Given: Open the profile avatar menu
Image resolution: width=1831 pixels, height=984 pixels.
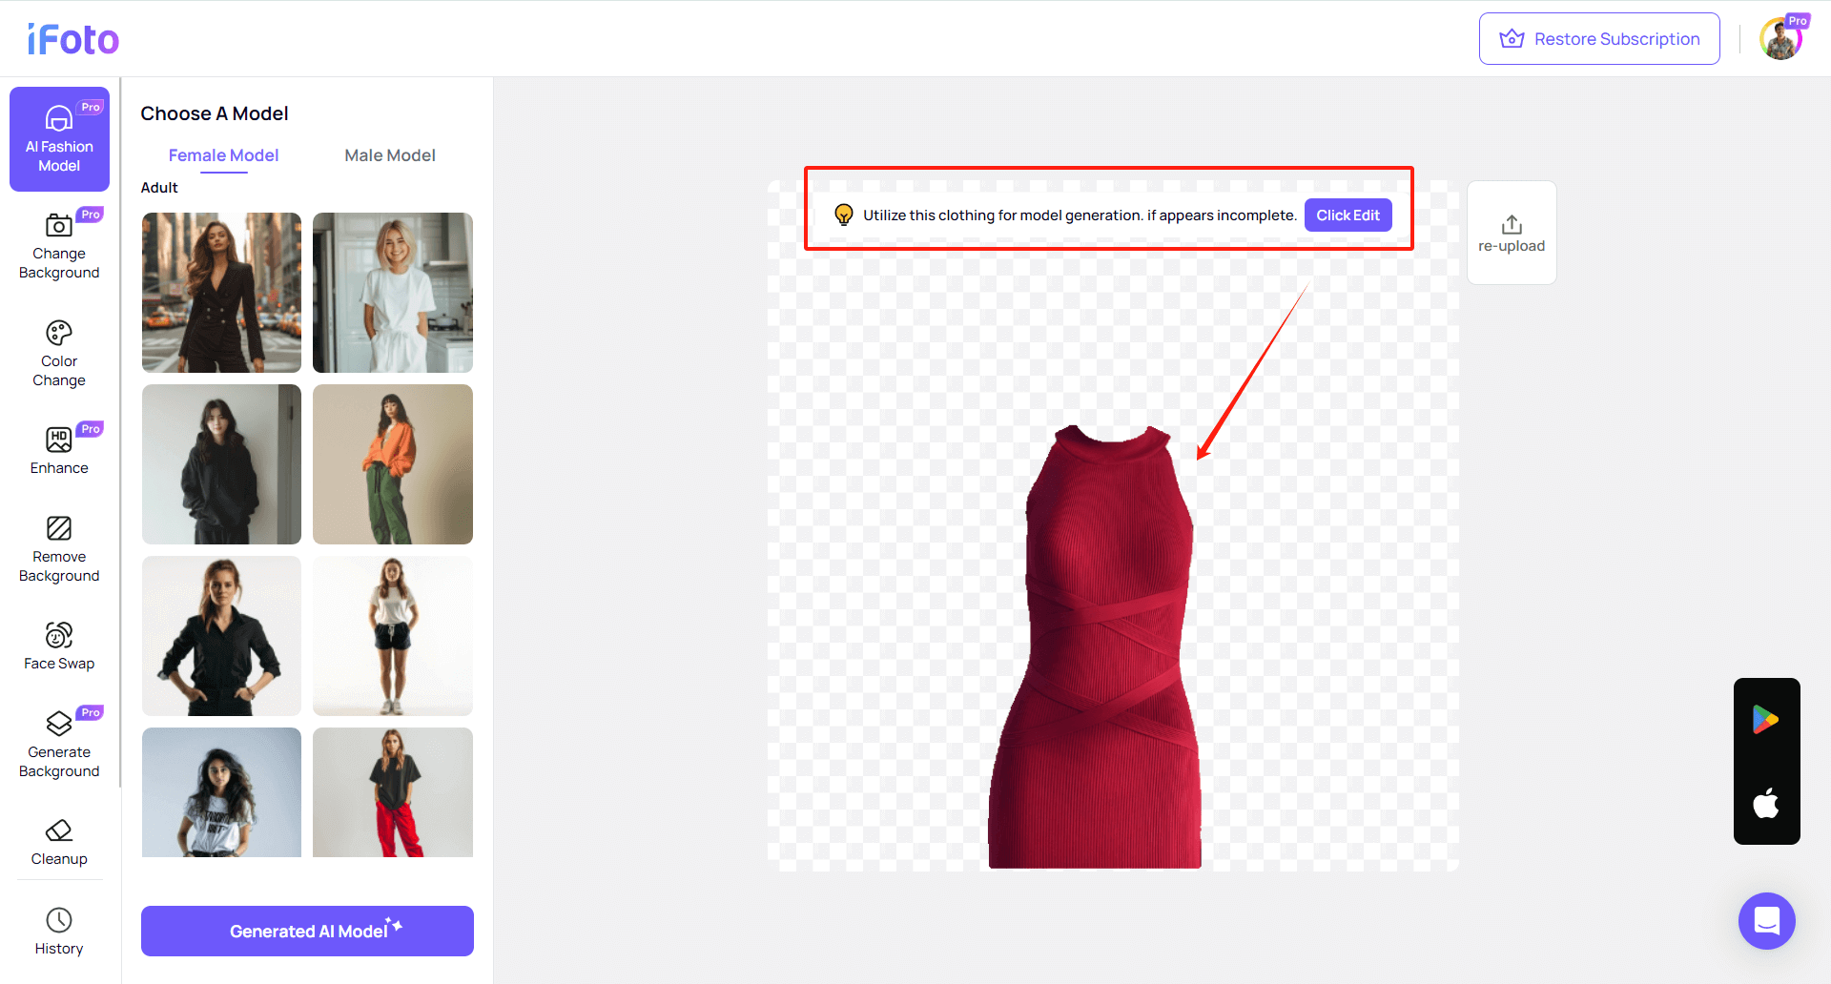Looking at the screenshot, I should click(x=1781, y=36).
